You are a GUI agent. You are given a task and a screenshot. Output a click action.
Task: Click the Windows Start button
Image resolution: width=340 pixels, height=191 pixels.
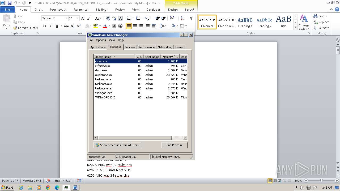point(7,187)
